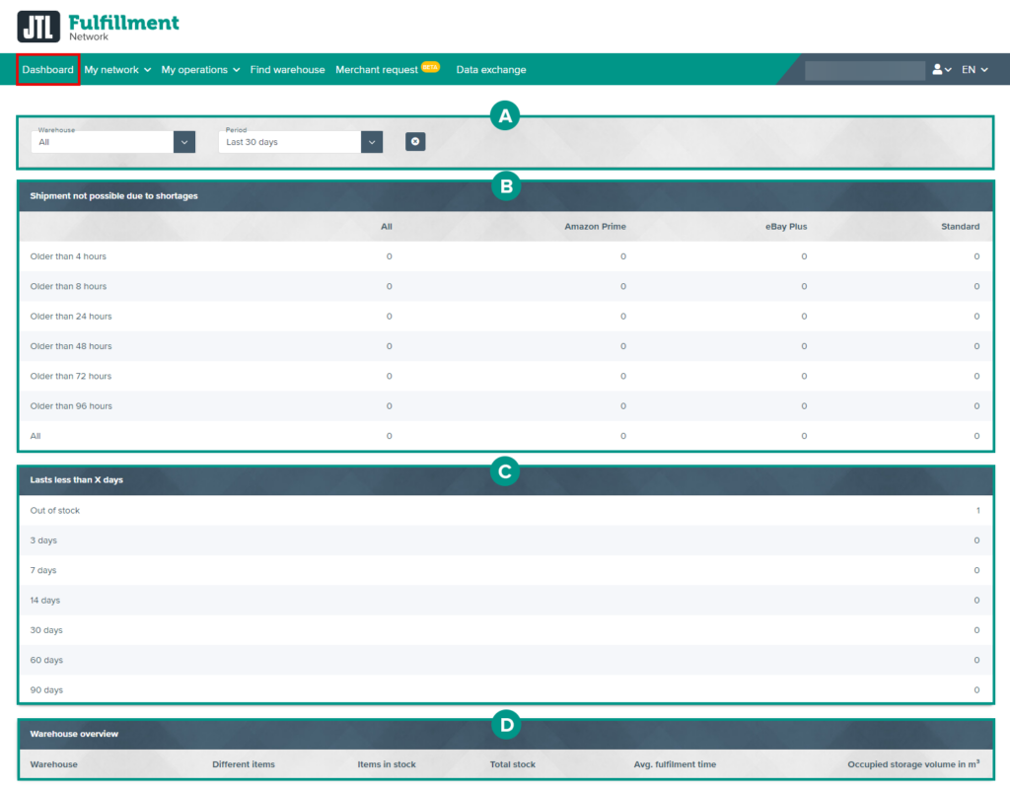The width and height of the screenshot is (1010, 790).
Task: Click the circled A section marker
Action: (x=505, y=117)
